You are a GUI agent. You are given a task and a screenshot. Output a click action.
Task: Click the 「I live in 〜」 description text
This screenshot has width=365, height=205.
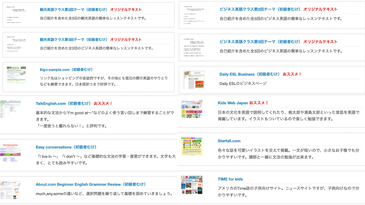pyautogui.click(x=106, y=160)
